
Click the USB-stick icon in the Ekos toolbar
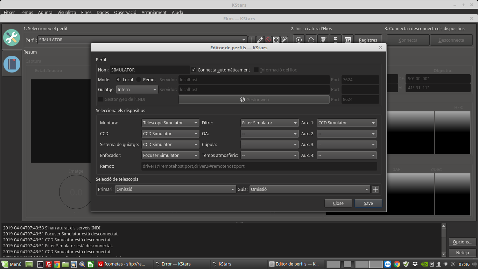click(336, 40)
